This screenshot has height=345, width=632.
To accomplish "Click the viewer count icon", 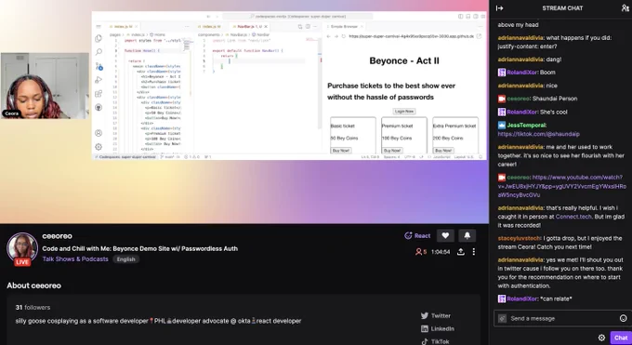I will [x=418, y=252].
